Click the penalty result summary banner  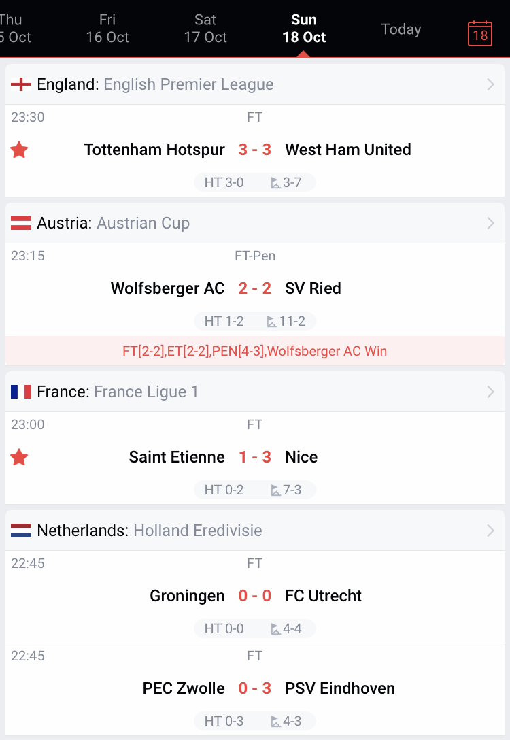point(255,351)
